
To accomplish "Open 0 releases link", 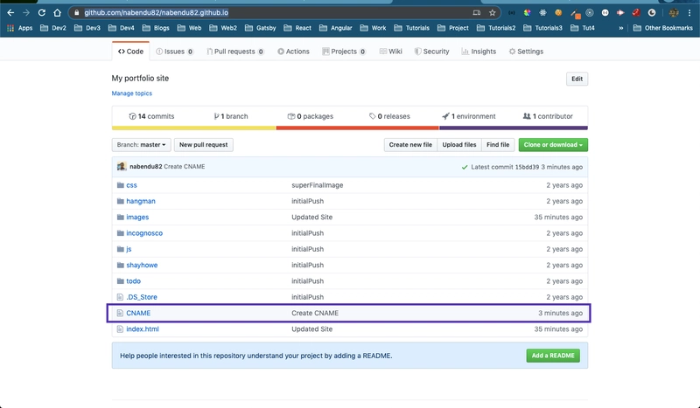I will (389, 116).
